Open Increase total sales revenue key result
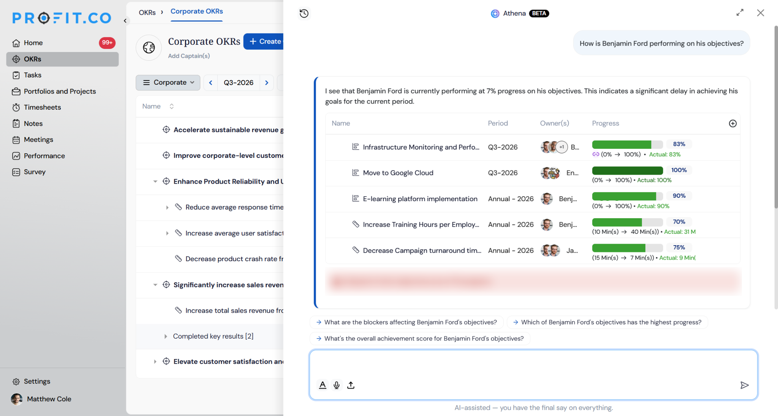This screenshot has width=778, height=416. point(234,310)
